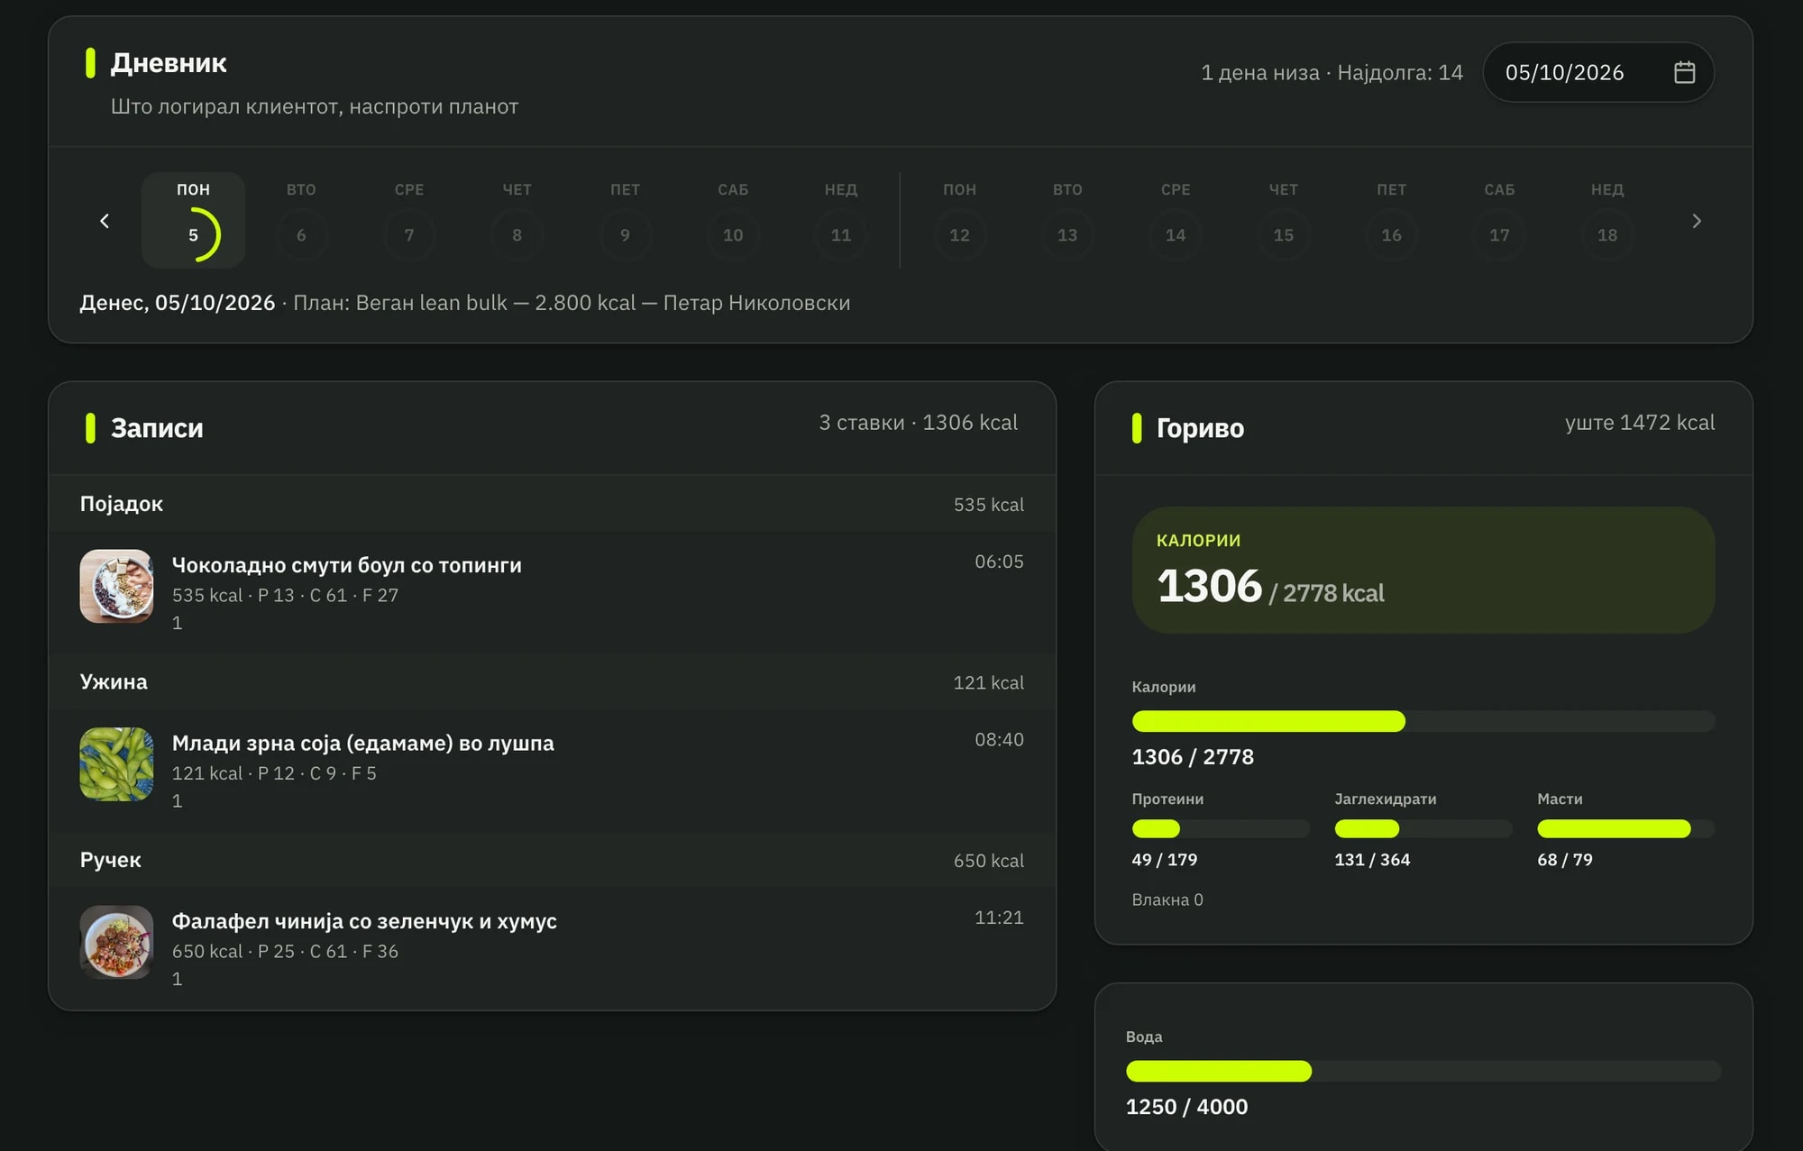Click the 11:21 entry time
Image resolution: width=1803 pixels, height=1151 pixels.
click(999, 918)
